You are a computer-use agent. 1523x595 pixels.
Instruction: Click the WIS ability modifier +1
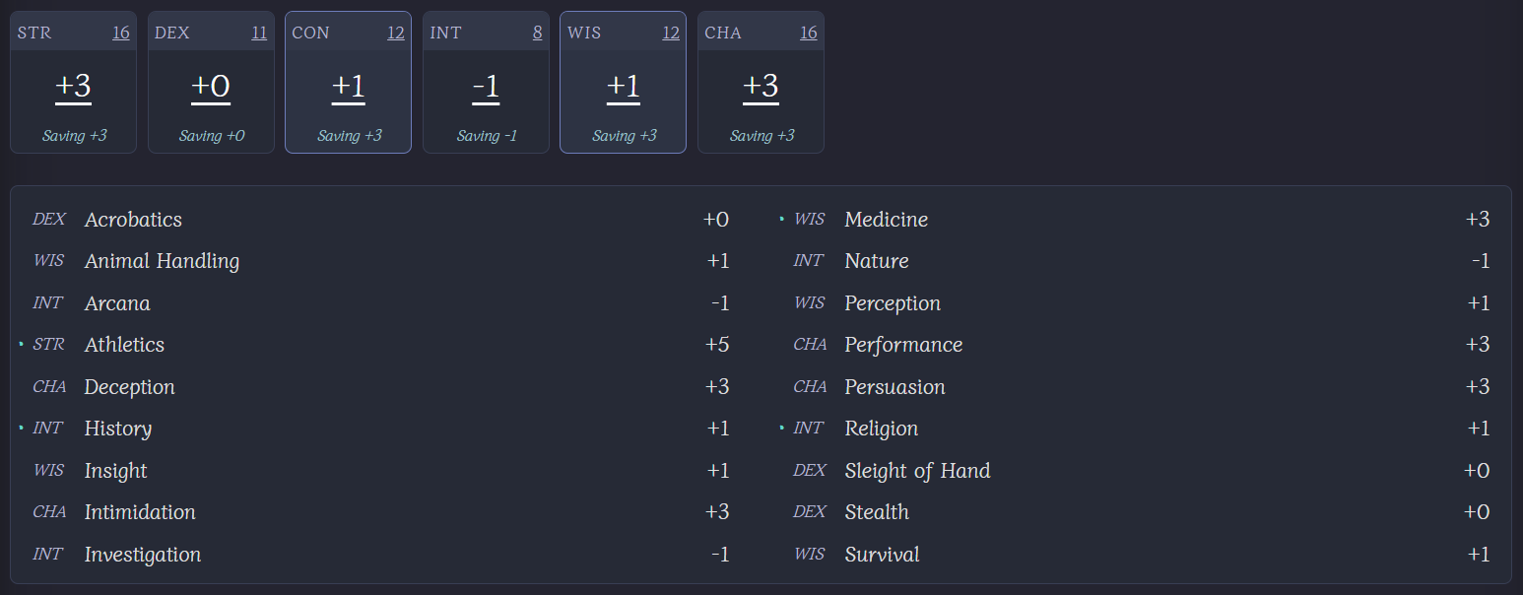point(623,87)
